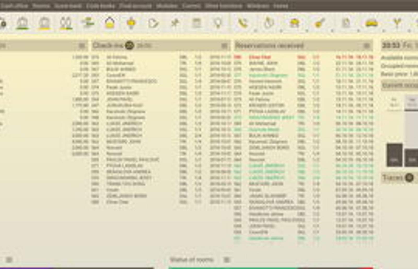Open Status of rooms panel options icon
The image size is (418, 269).
227,260
